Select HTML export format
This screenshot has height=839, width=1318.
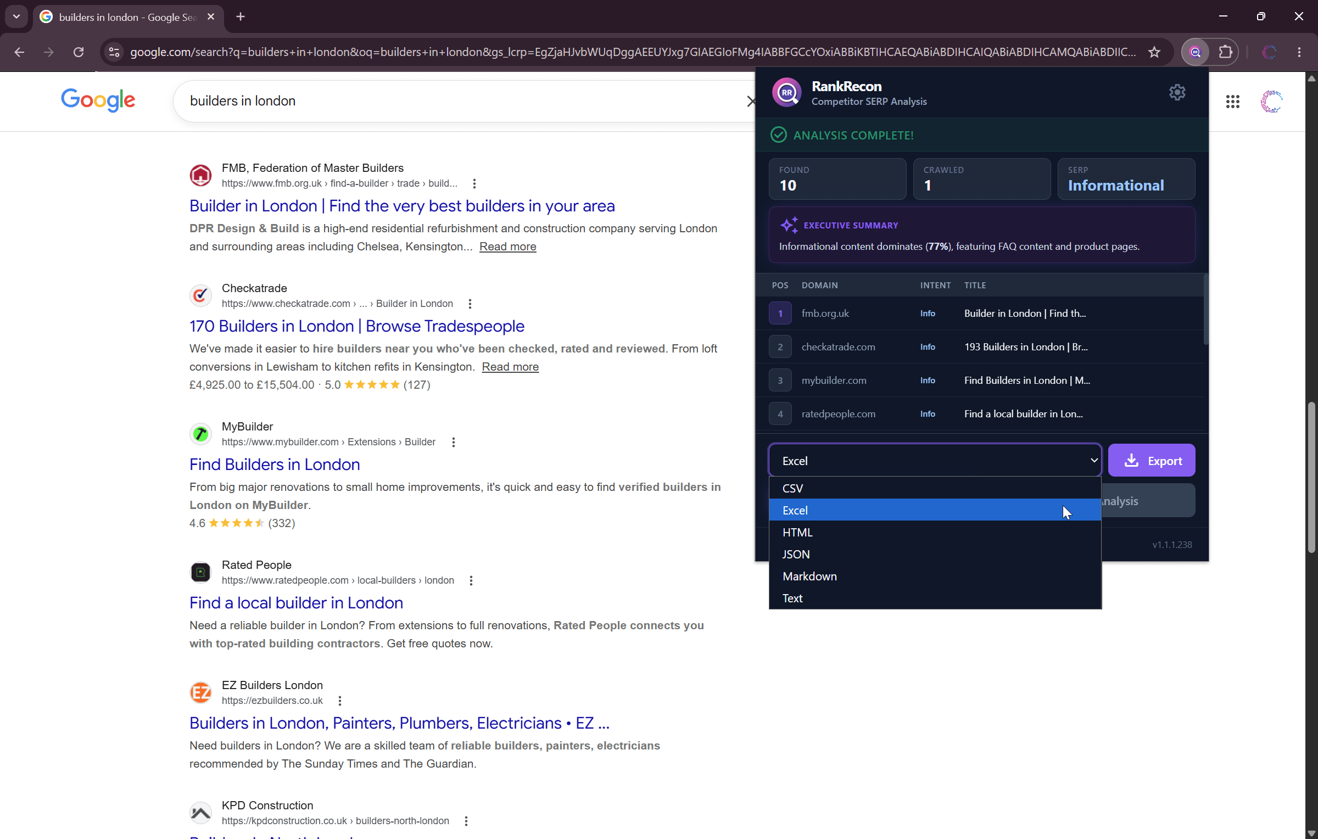pyautogui.click(x=935, y=532)
